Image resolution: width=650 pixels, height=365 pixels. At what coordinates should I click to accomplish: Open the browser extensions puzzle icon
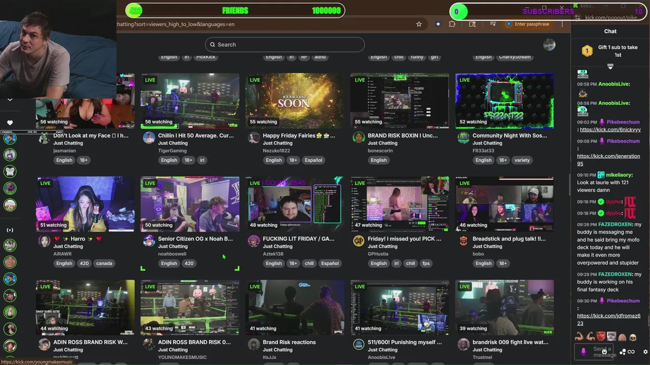click(x=452, y=24)
